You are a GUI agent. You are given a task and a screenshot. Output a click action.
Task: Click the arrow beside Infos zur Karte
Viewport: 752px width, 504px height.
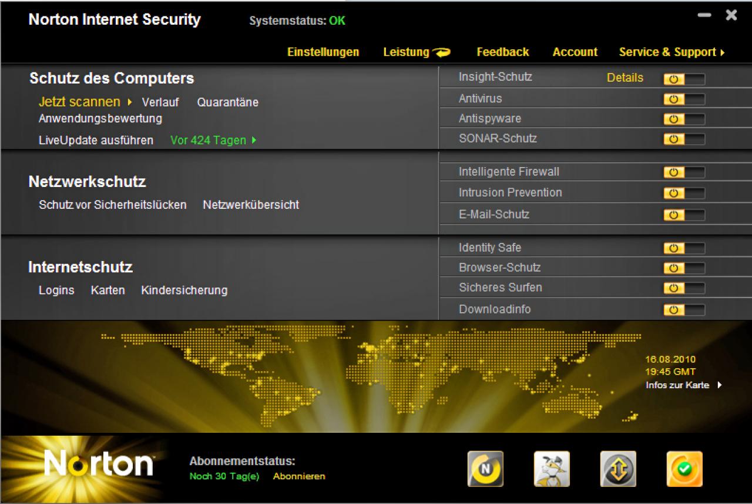(720, 385)
